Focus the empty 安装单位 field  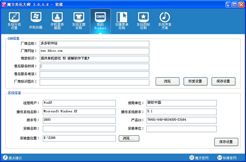click(x=181, y=129)
